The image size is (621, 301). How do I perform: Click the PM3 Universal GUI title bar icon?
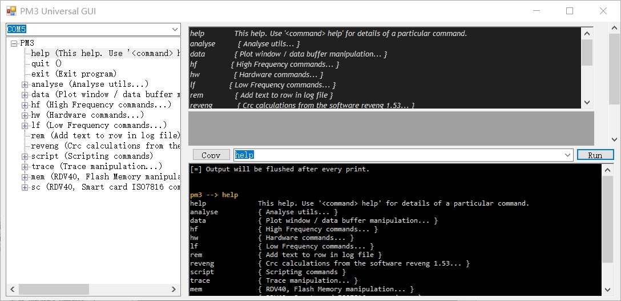tap(11, 11)
